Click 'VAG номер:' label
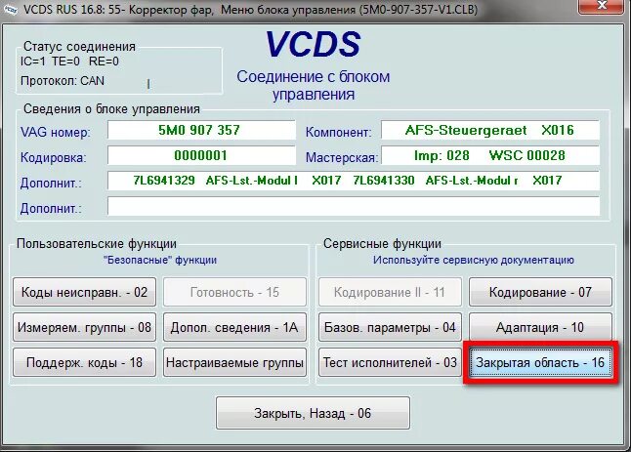Image resolution: width=631 pixels, height=452 pixels. tap(56, 132)
